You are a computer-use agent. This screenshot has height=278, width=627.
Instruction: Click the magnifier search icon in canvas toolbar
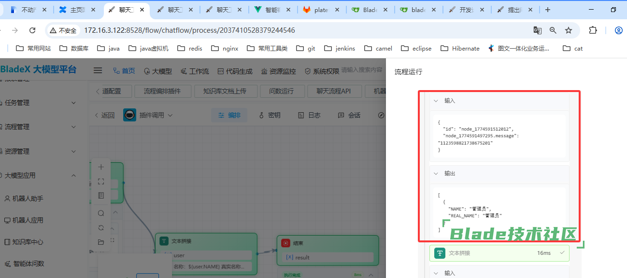101,213
